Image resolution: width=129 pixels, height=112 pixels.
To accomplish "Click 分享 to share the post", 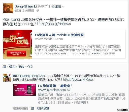I will click(x=30, y=67).
